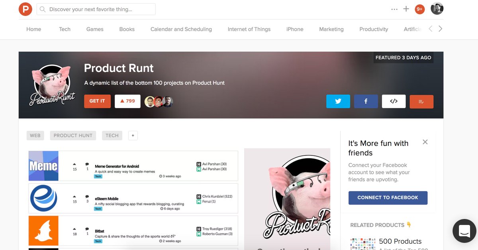Open comments for eSteem Mobile
478x250 pixels.
(87, 199)
